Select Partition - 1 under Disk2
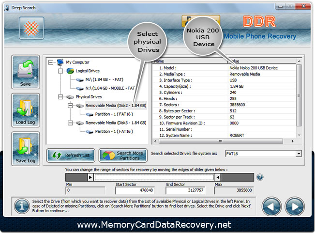This screenshot has width=315, height=233. 114,114
